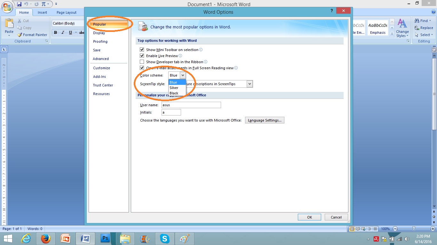Toggle Bold formatting in the ribbon
Screen dimensions: 437x245
(x=55, y=32)
